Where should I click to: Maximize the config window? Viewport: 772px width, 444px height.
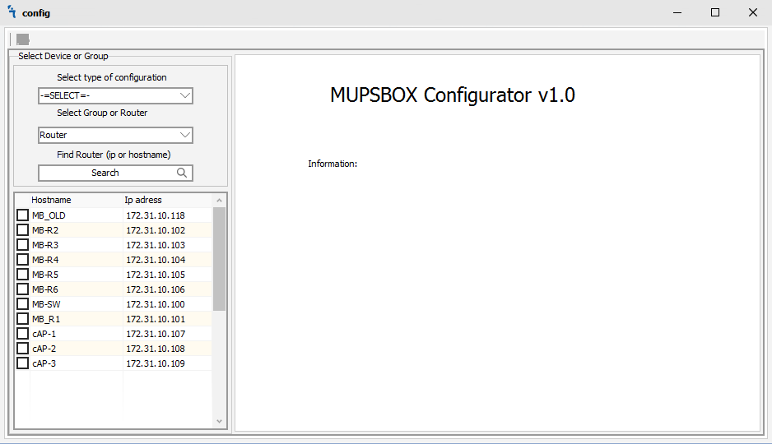[714, 12]
